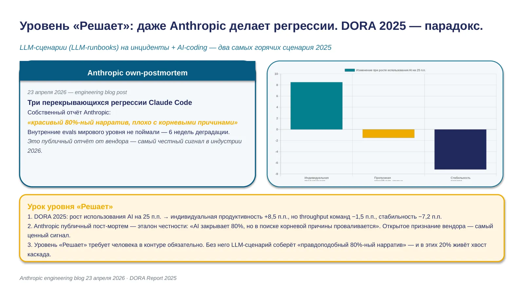Select the dark navy stability bar
The width and height of the screenshot is (524, 295).
click(460, 149)
